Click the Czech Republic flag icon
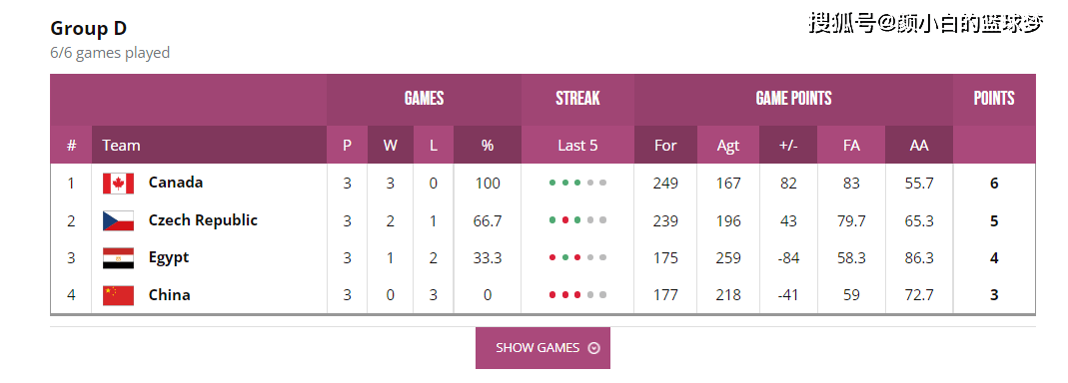The image size is (1068, 383). (x=118, y=221)
